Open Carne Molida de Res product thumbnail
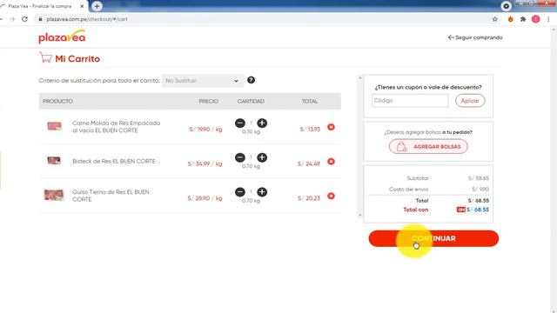 [54, 126]
